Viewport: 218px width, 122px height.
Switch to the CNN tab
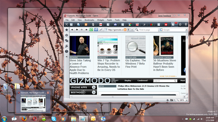(x=102, y=25)
